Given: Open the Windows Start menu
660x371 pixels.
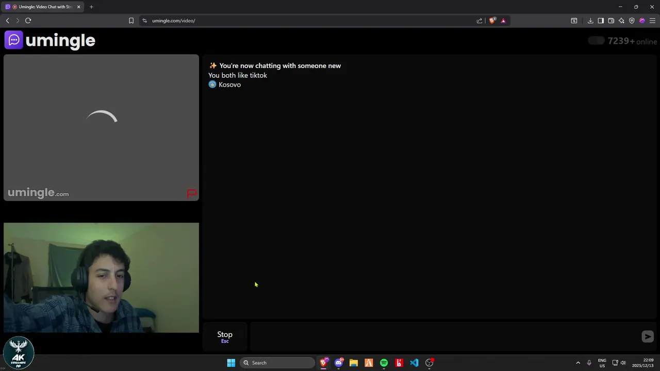Looking at the screenshot, I should (x=231, y=363).
